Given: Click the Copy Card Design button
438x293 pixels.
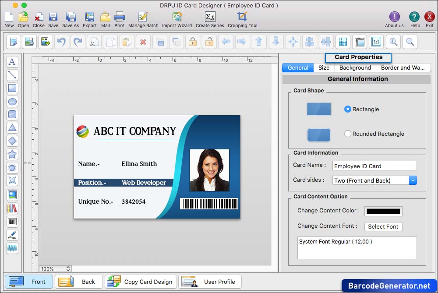Looking at the screenshot, I should 141,282.
